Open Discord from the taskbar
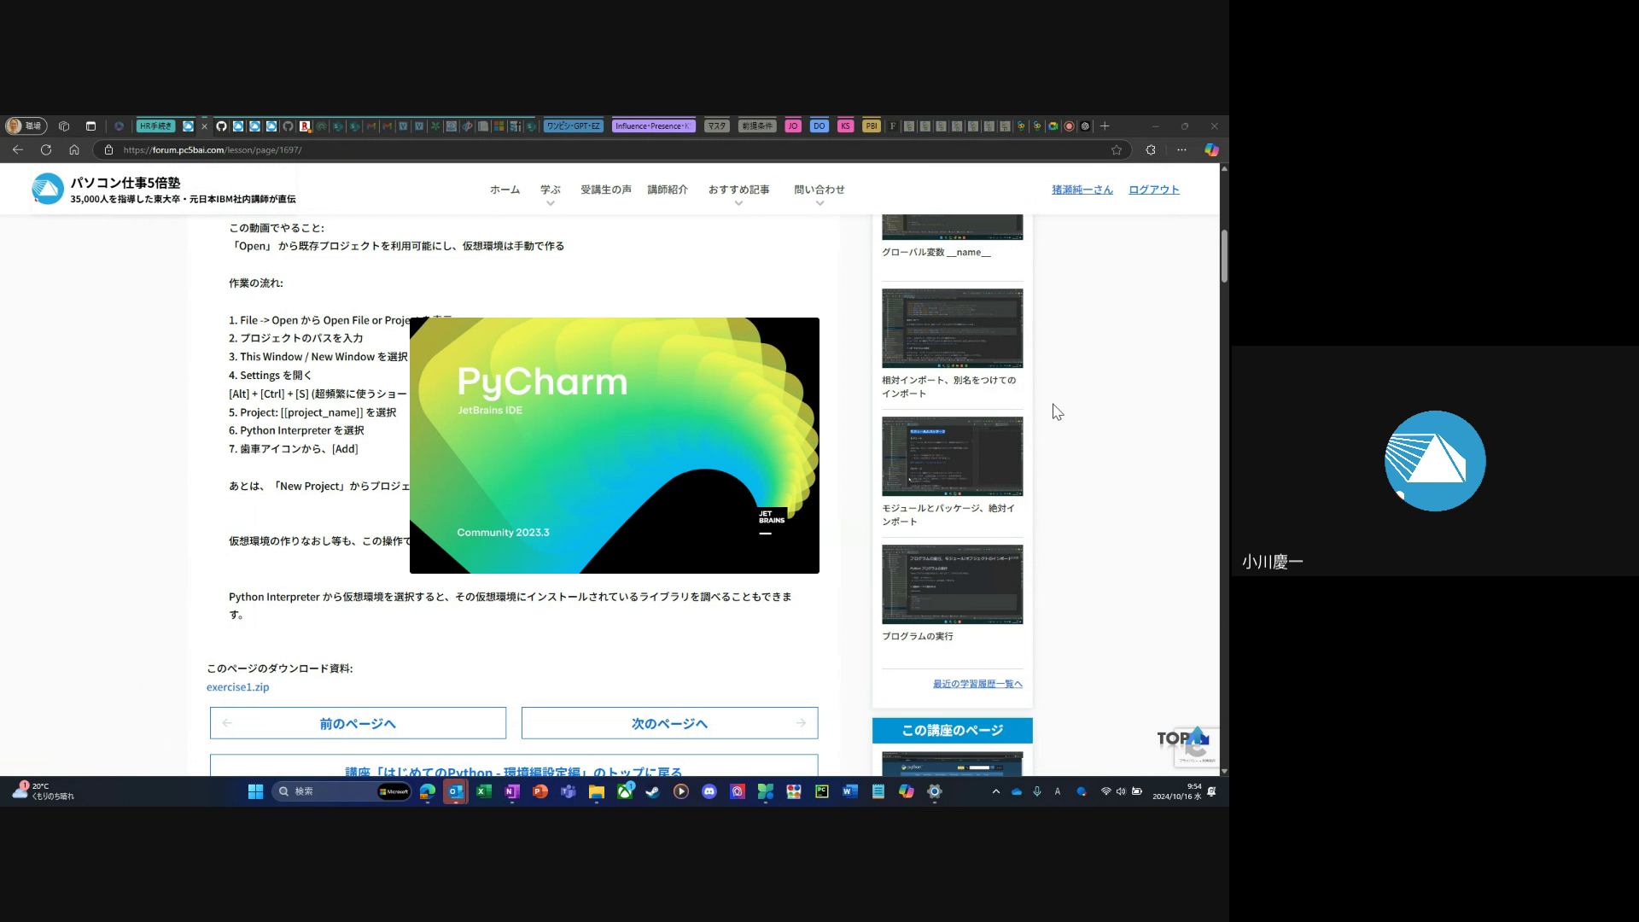 pyautogui.click(x=709, y=791)
